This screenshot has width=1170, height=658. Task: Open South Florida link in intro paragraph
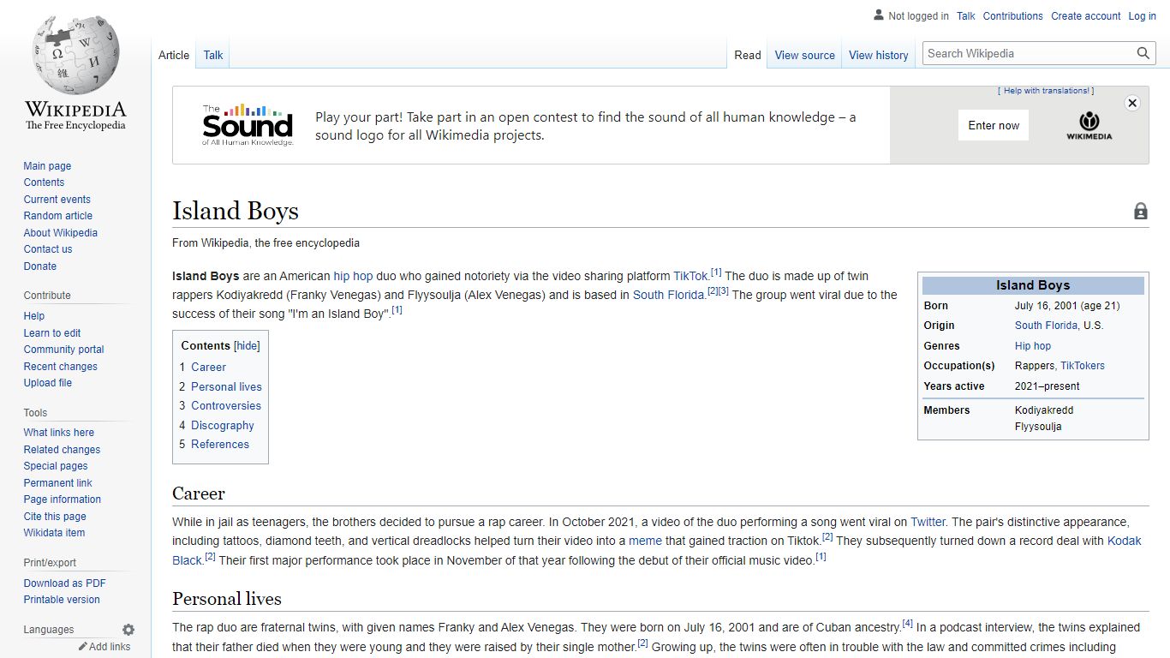(x=668, y=295)
